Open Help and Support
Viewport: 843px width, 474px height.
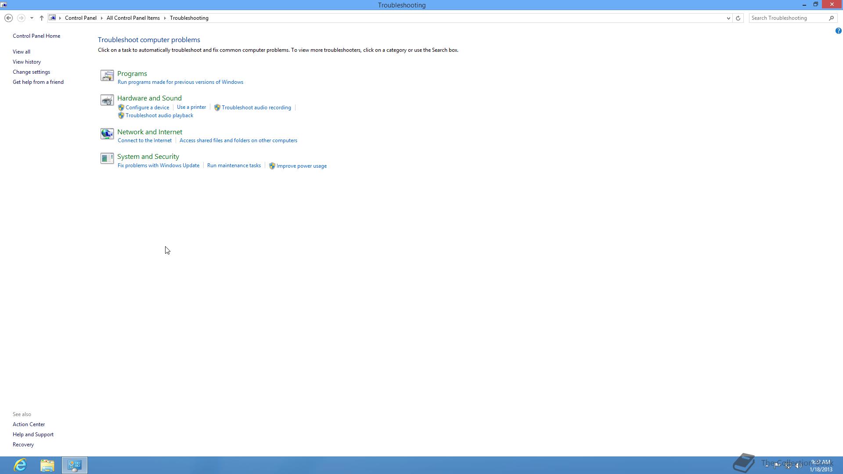[x=33, y=434]
